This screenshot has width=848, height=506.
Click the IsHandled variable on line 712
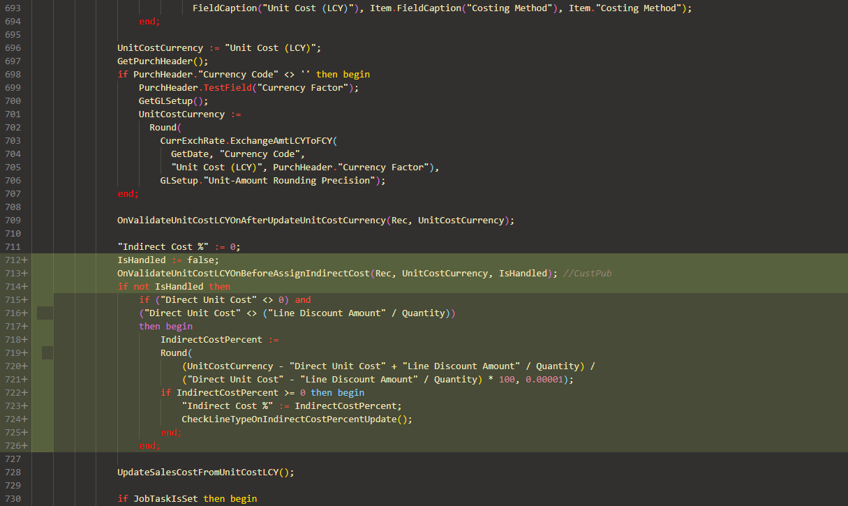click(140, 260)
